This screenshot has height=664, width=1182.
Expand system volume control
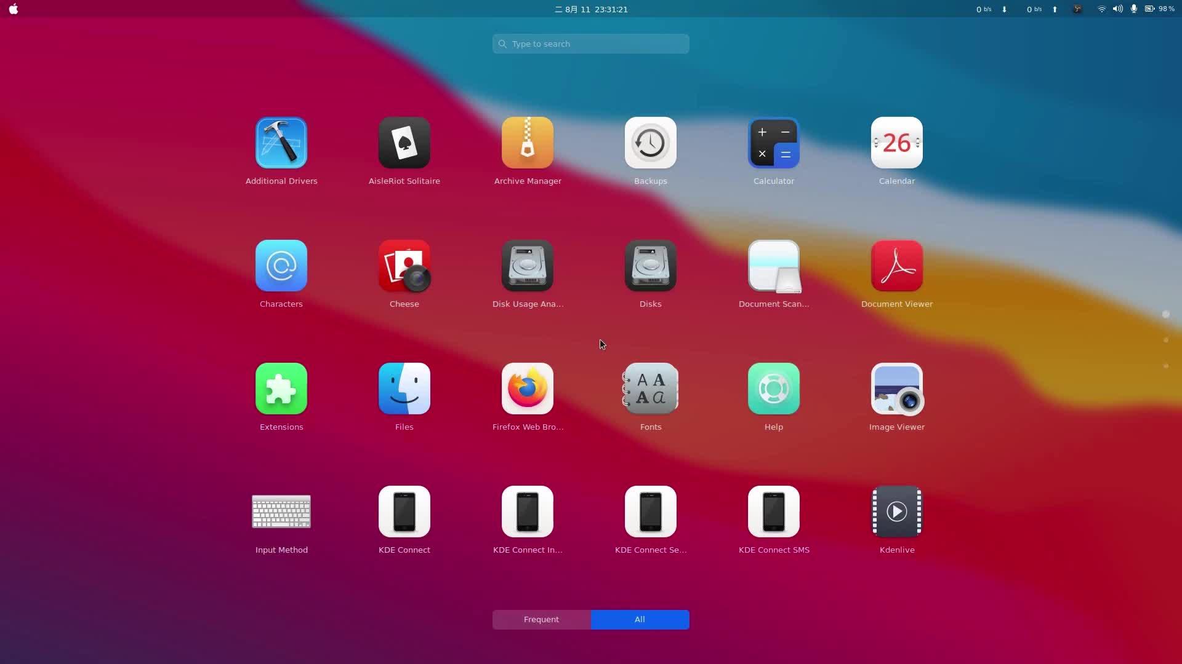click(x=1119, y=9)
